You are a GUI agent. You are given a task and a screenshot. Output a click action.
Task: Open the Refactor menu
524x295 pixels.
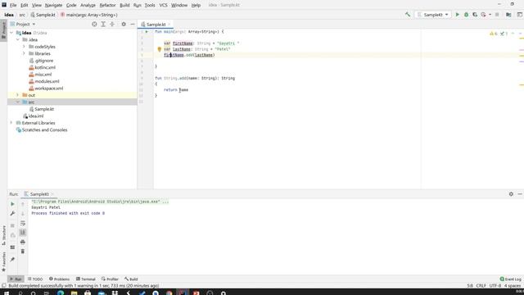pyautogui.click(x=107, y=5)
